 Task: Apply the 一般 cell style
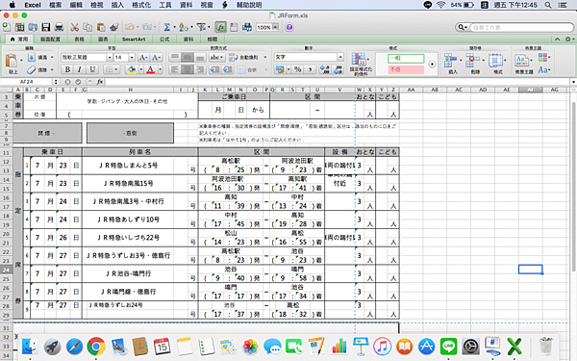406,58
